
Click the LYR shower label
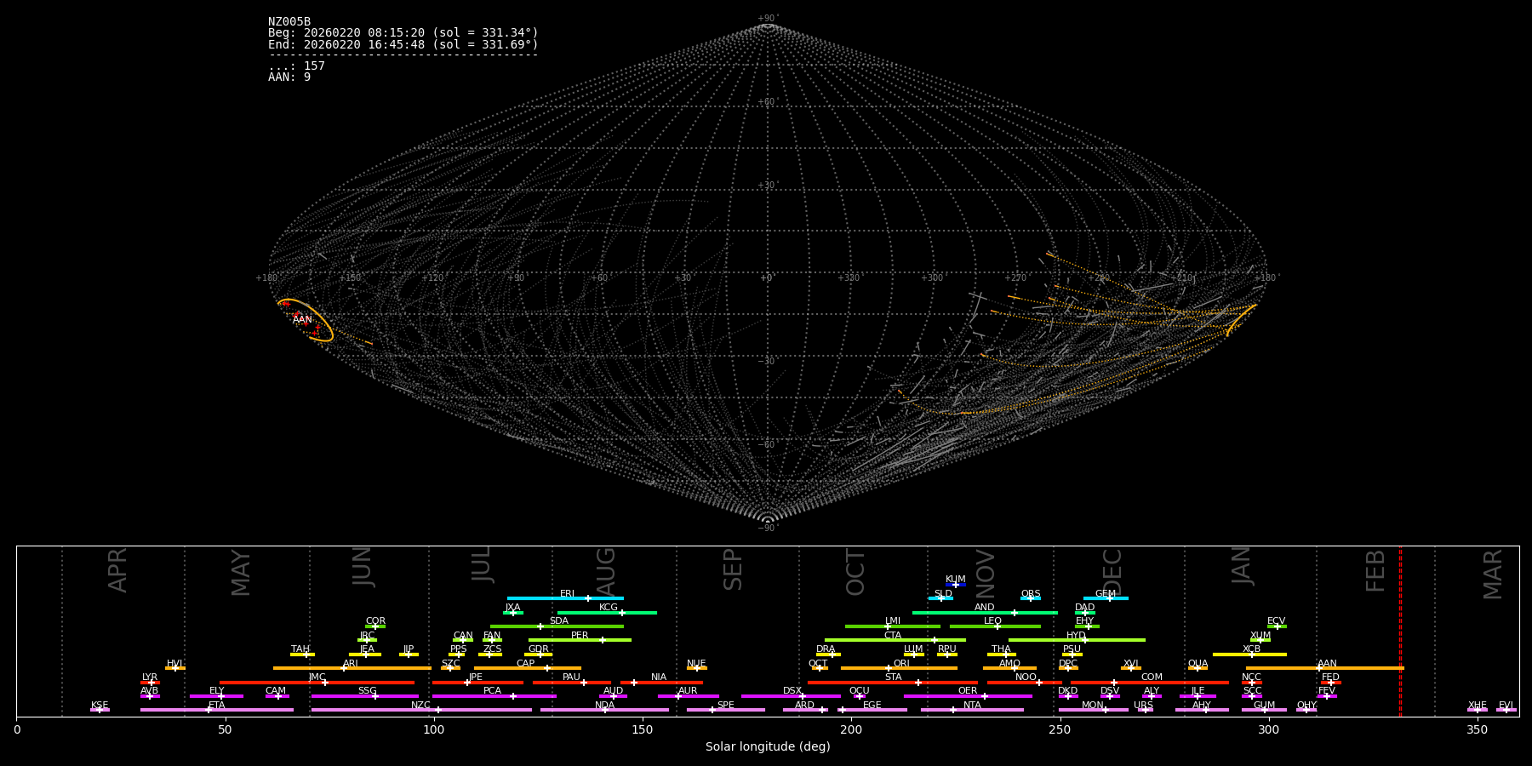pyautogui.click(x=150, y=677)
